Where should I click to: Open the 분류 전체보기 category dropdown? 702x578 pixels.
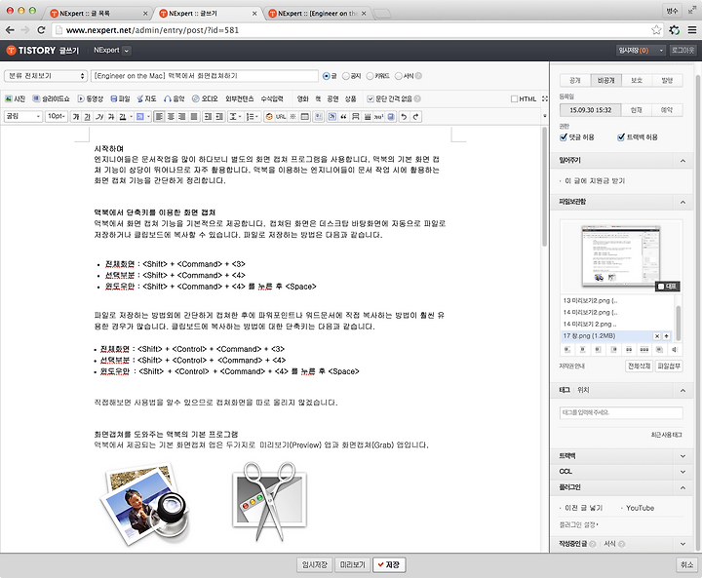[x=45, y=76]
